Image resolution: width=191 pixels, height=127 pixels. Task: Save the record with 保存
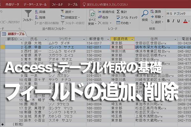[103, 17]
